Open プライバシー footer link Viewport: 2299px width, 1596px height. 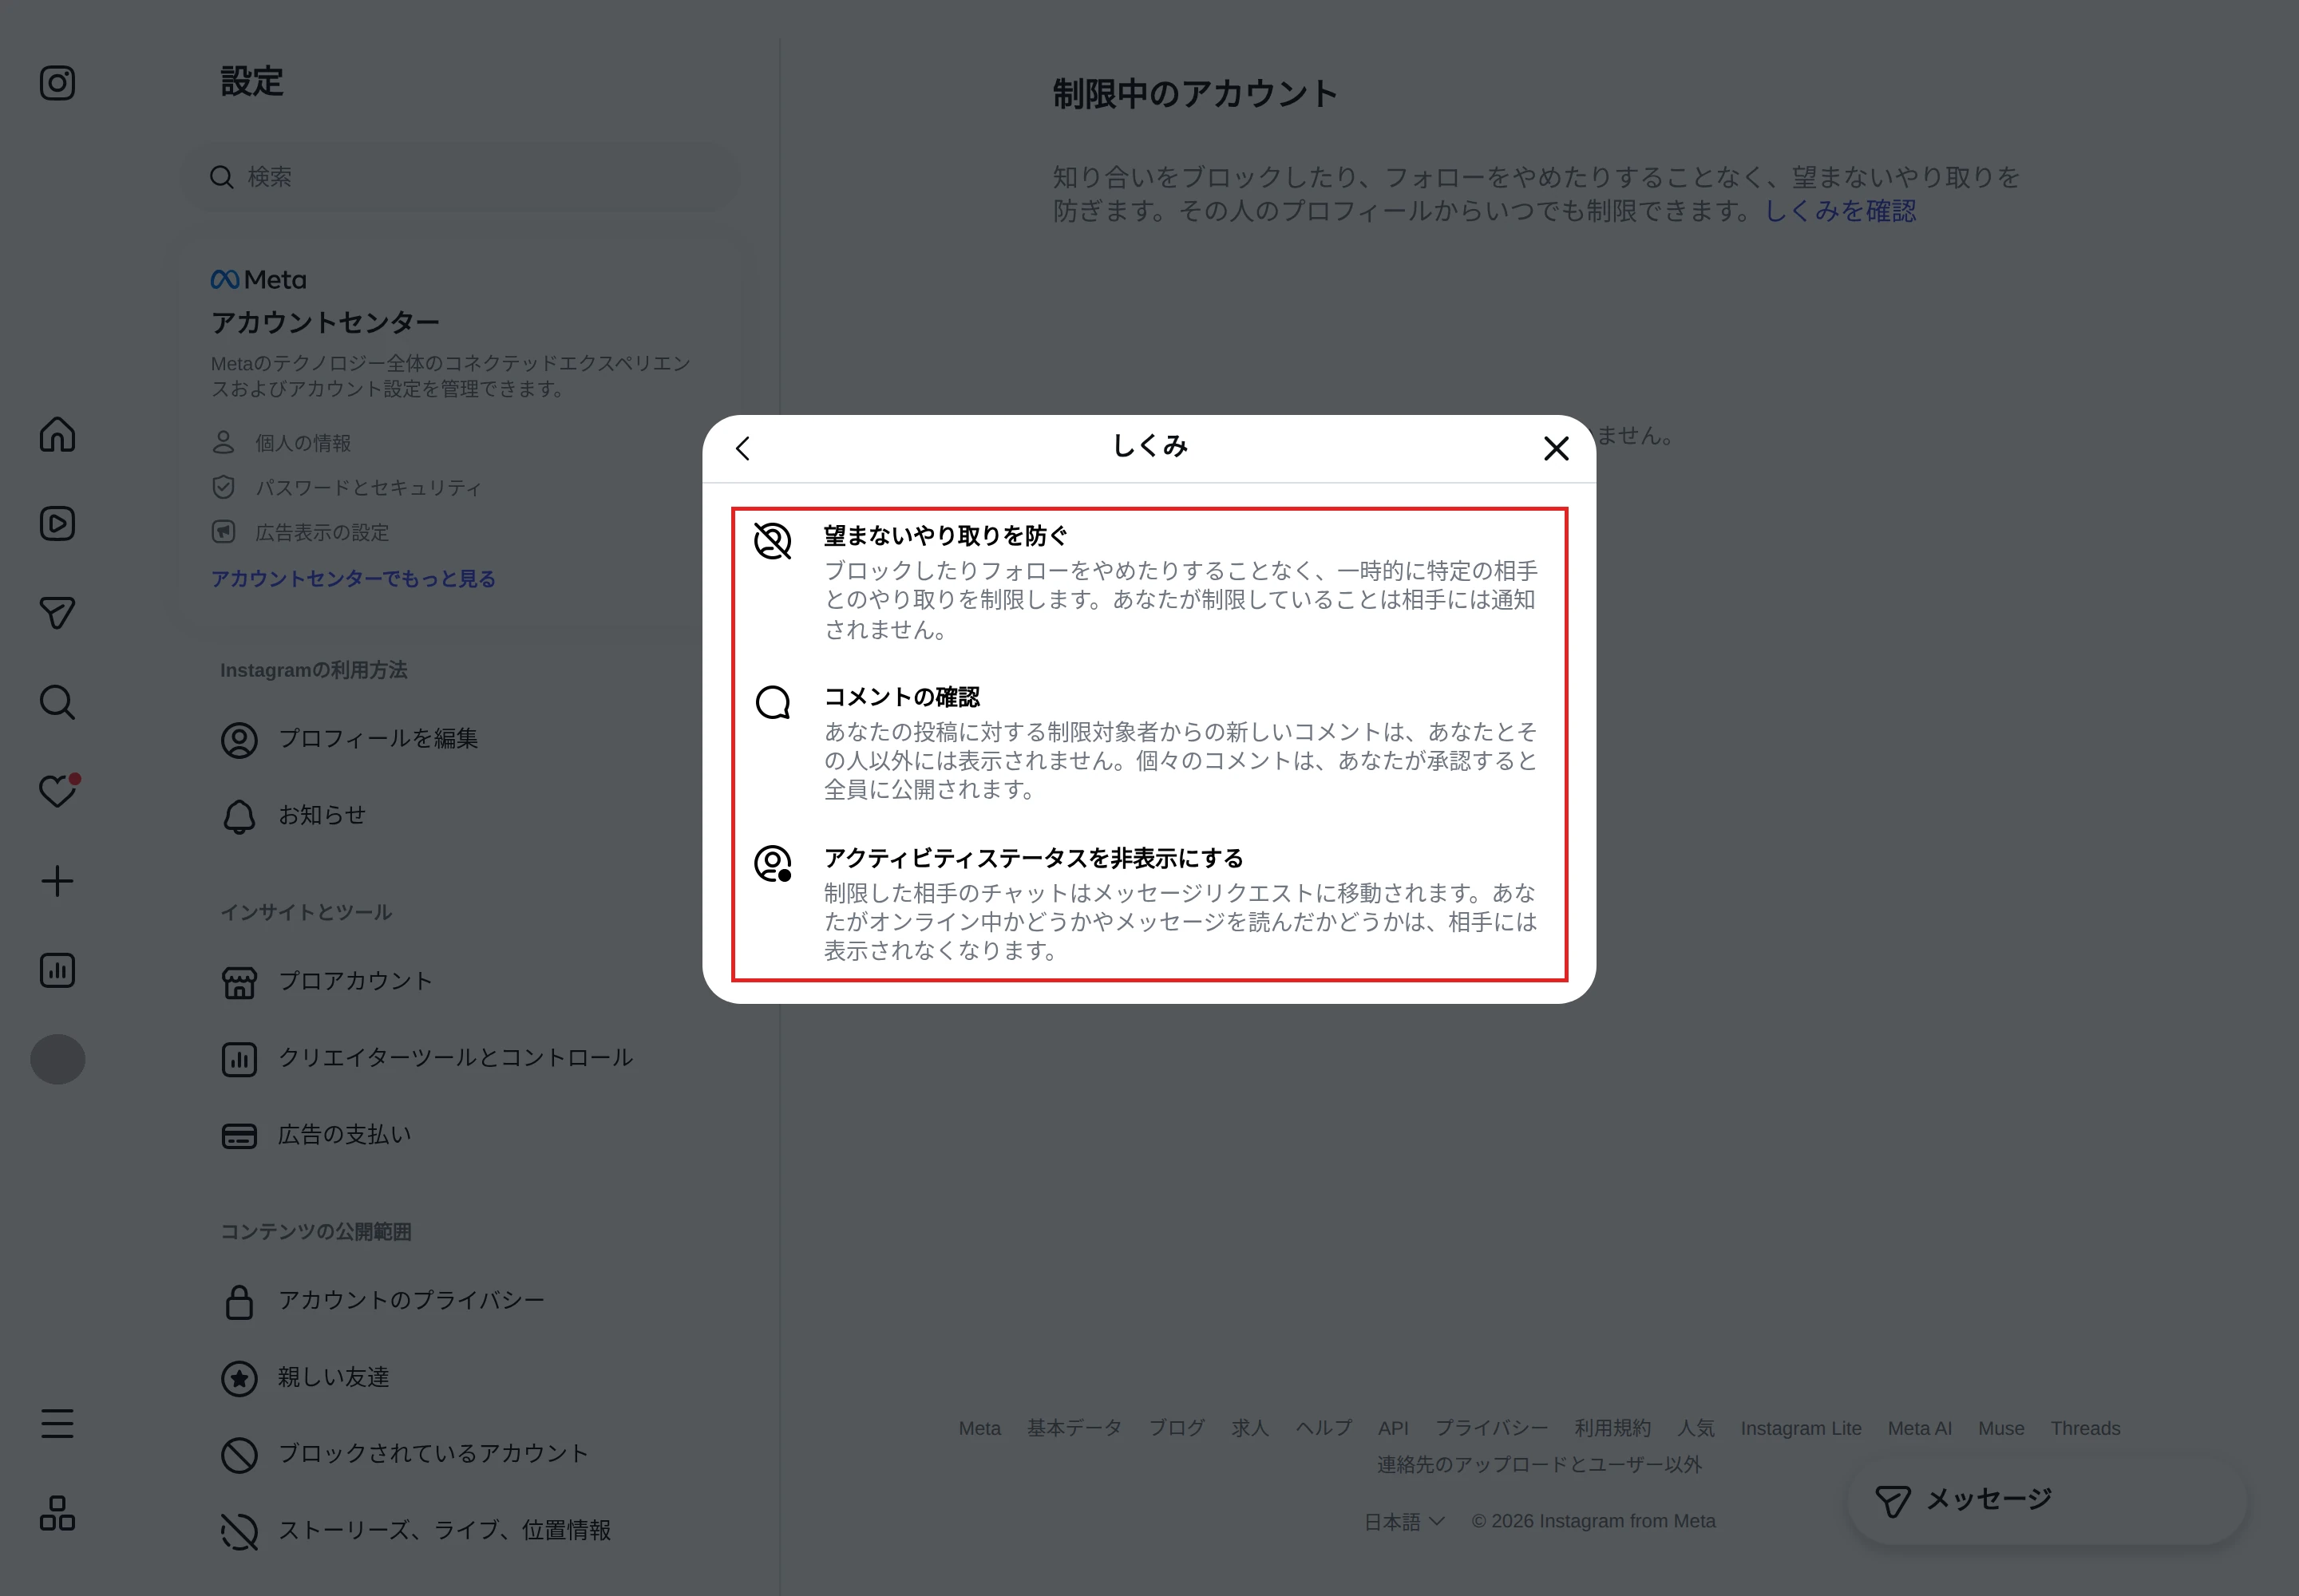tap(1490, 1428)
